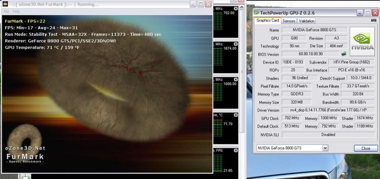Click the Die Size field showing 484 mm²
This screenshot has width=380, height=179.
click(336, 46)
